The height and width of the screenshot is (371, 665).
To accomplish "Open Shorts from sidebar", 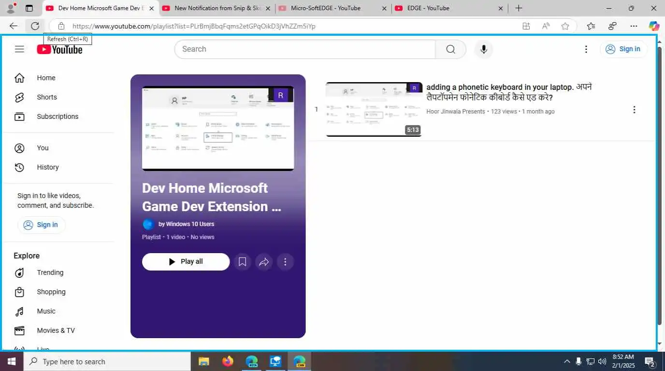I will (x=47, y=97).
